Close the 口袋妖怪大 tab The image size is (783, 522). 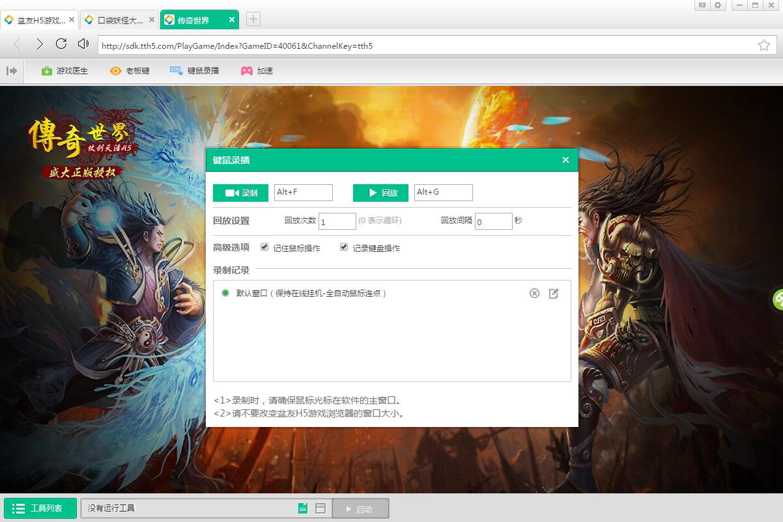pyautogui.click(x=152, y=20)
